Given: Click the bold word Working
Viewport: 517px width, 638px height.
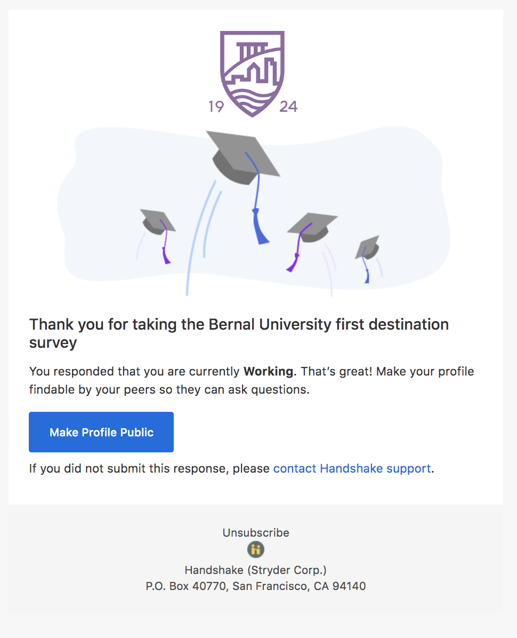Looking at the screenshot, I should coord(268,371).
